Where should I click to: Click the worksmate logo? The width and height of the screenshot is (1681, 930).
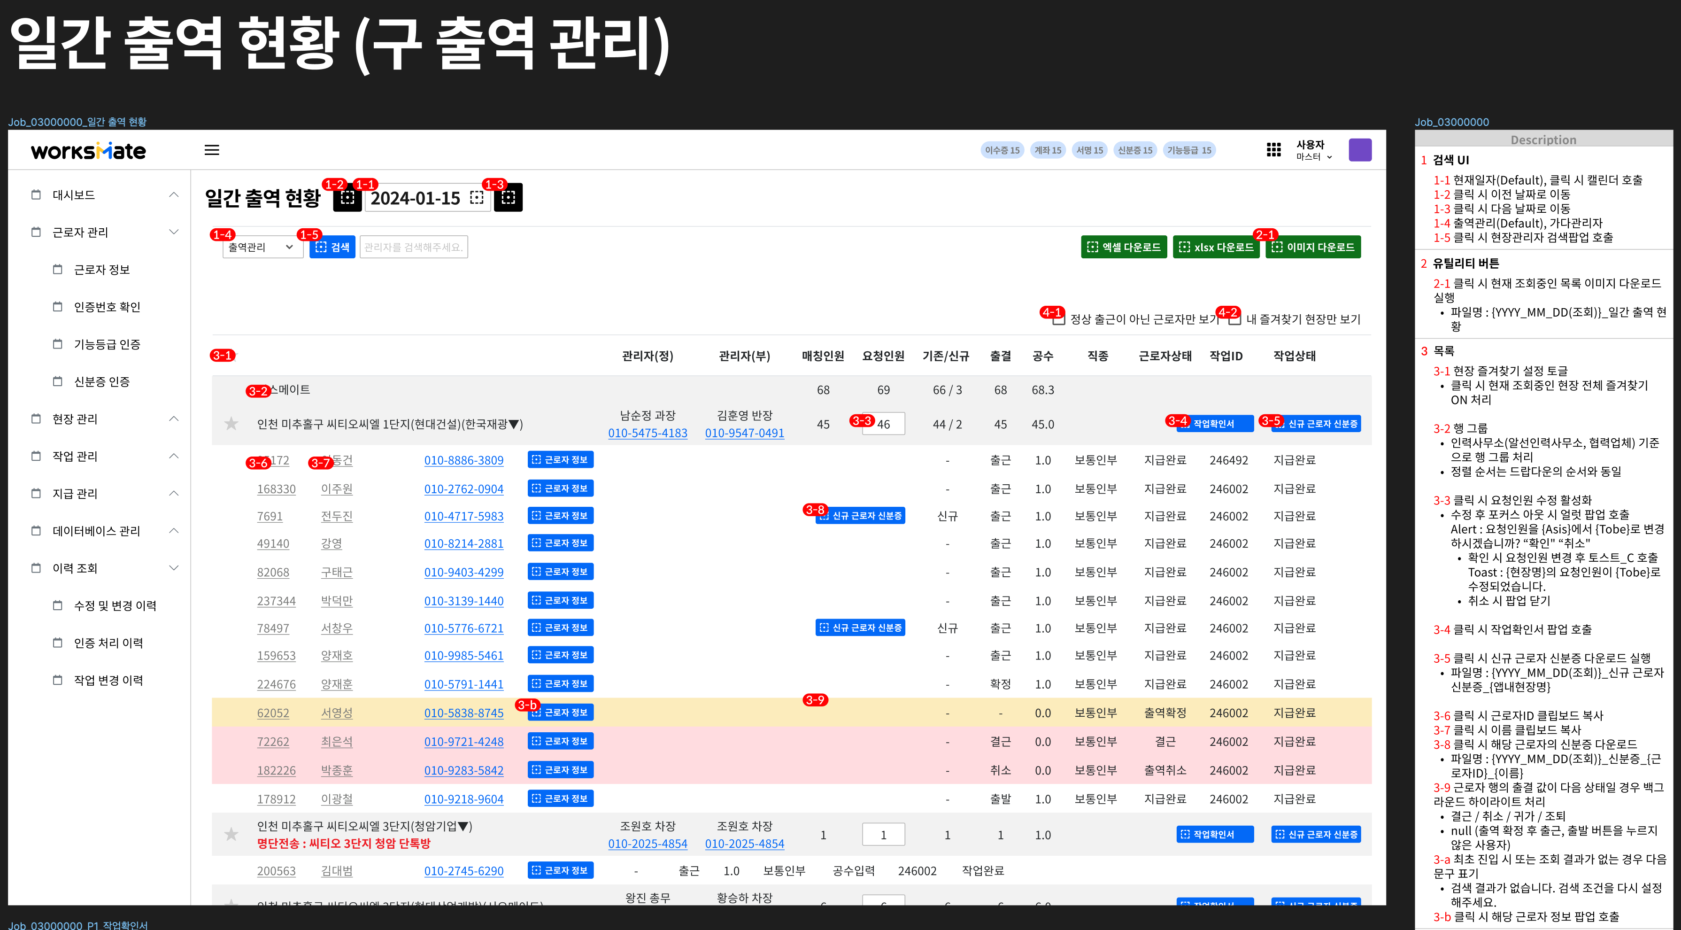pyautogui.click(x=88, y=151)
